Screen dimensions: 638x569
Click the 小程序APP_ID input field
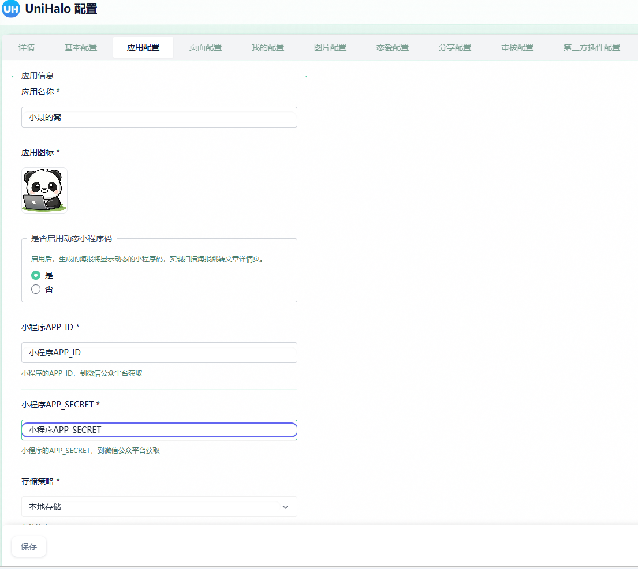pos(159,352)
